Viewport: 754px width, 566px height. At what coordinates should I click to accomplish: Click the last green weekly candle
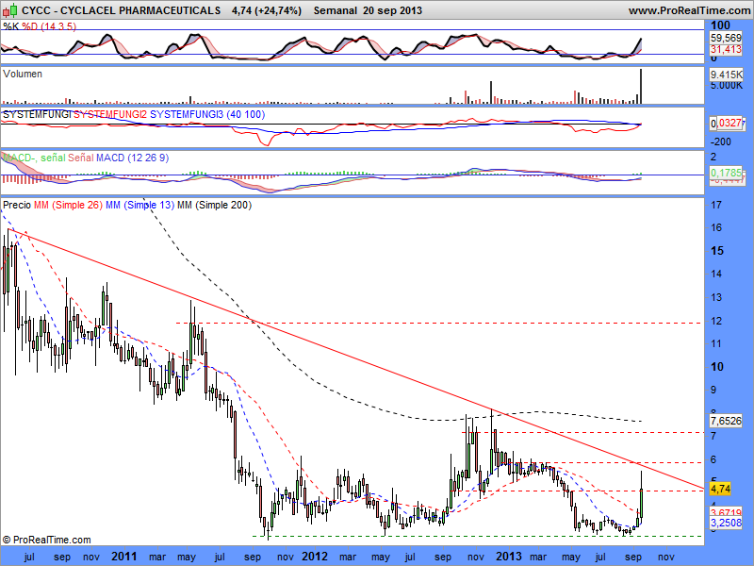(x=641, y=503)
